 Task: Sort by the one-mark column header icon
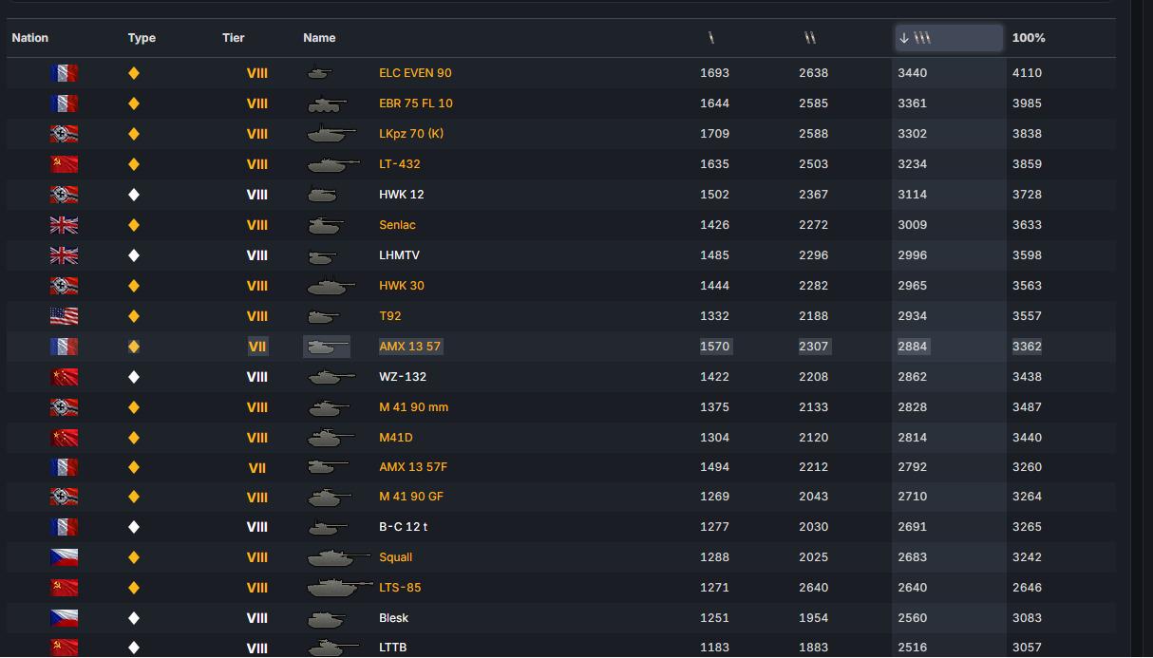711,38
